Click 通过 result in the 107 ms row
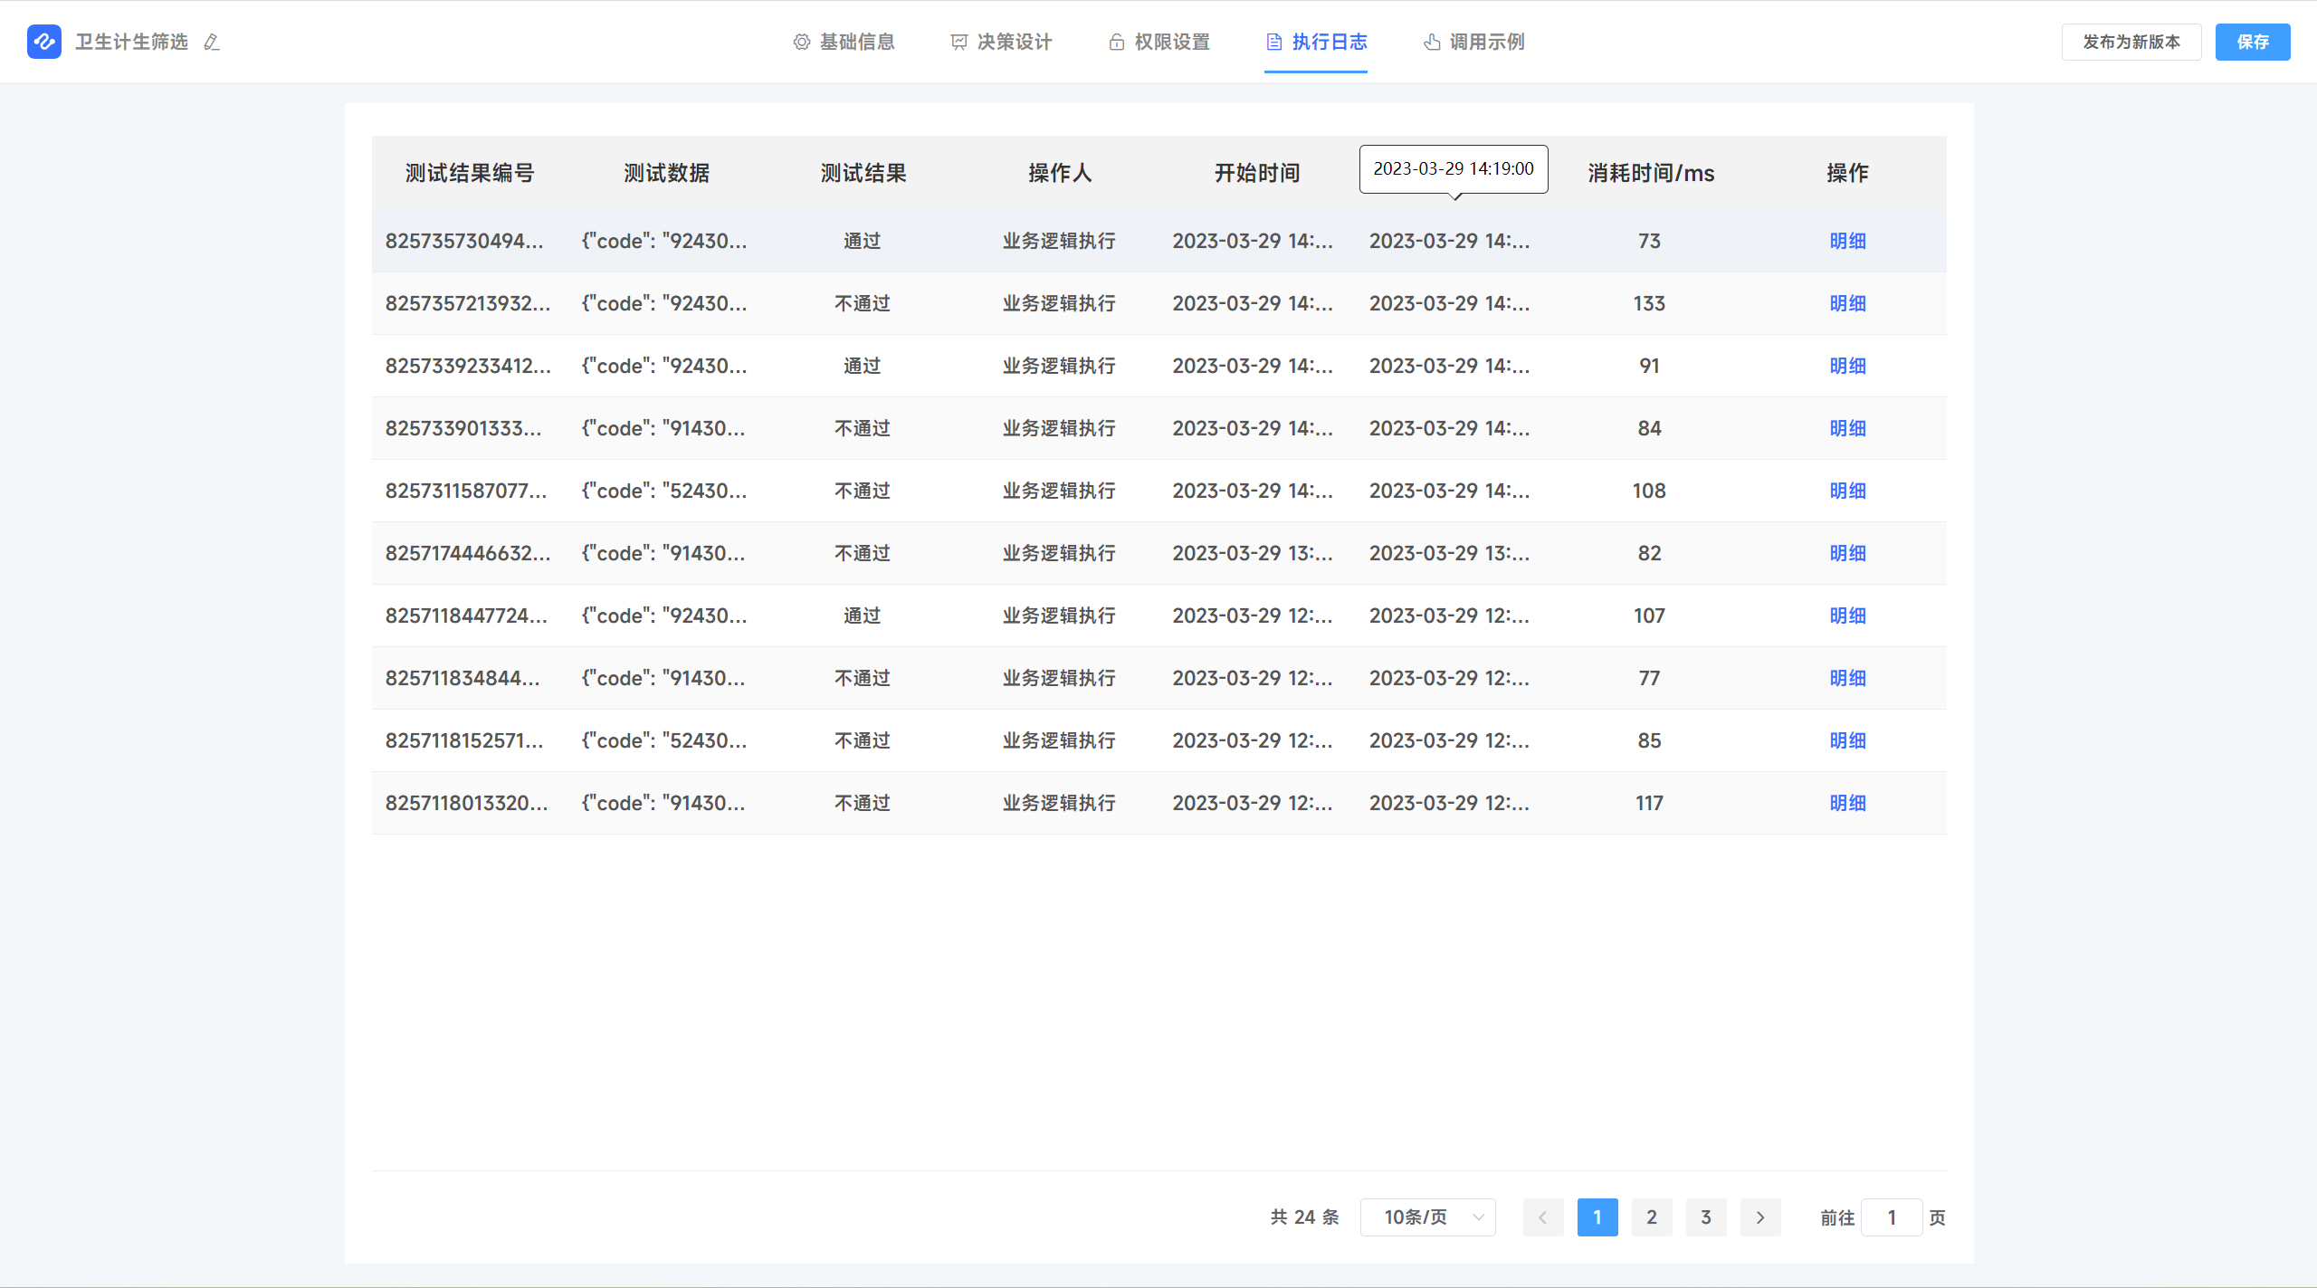Screen dimensions: 2317x1288 click(x=863, y=615)
